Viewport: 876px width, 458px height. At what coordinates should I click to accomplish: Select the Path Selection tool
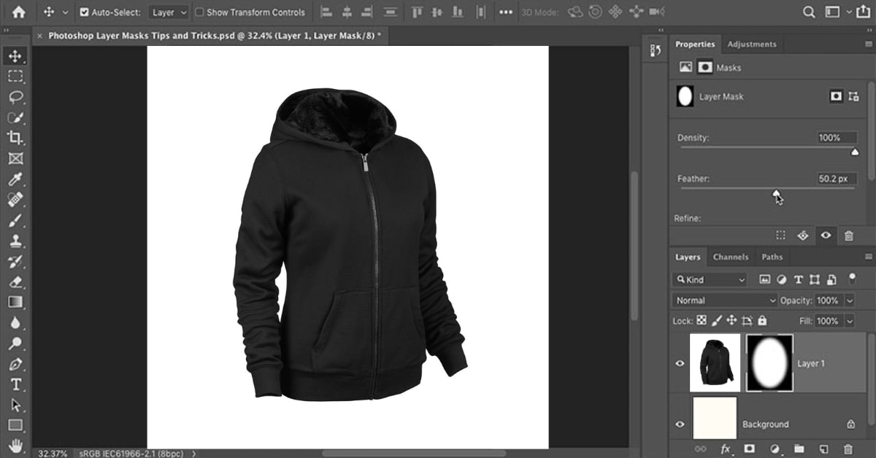[x=15, y=405]
